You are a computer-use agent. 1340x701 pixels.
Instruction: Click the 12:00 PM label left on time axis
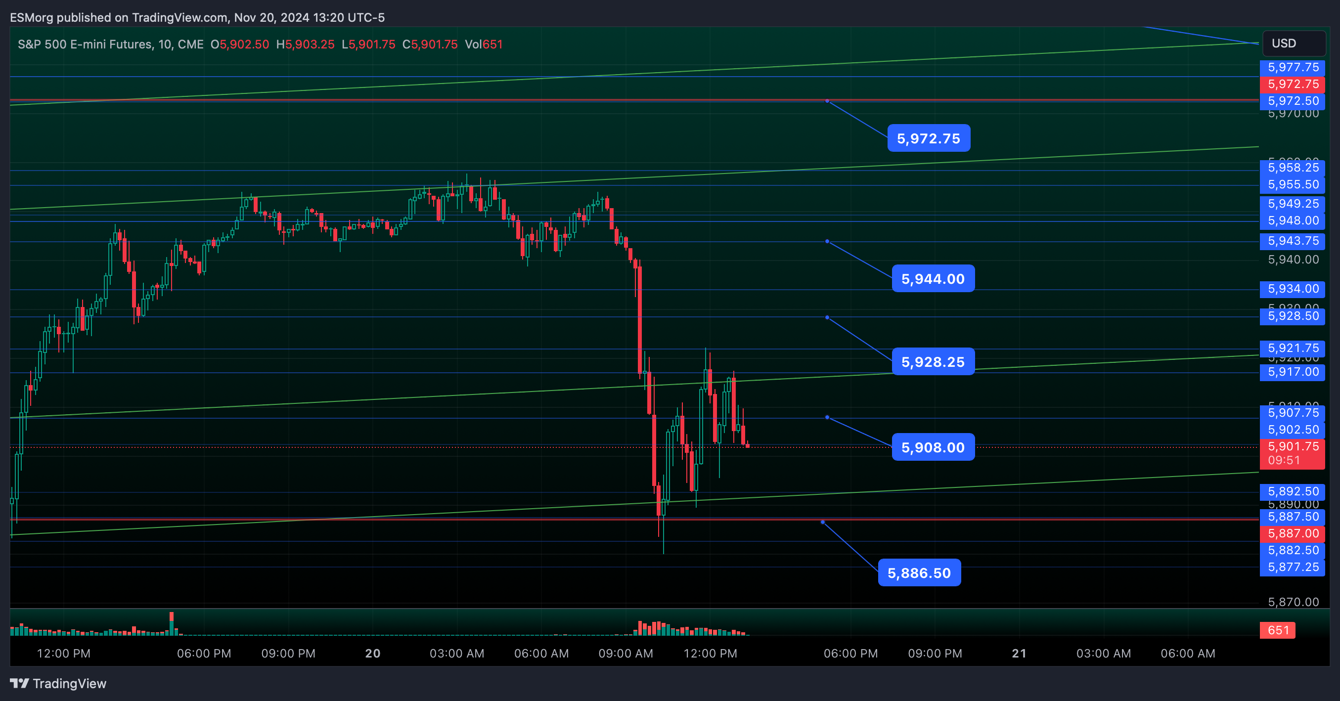63,654
